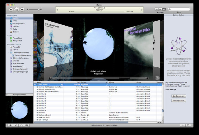Select the Remind Me Tom Middleton track

pyautogui.click(x=98, y=92)
